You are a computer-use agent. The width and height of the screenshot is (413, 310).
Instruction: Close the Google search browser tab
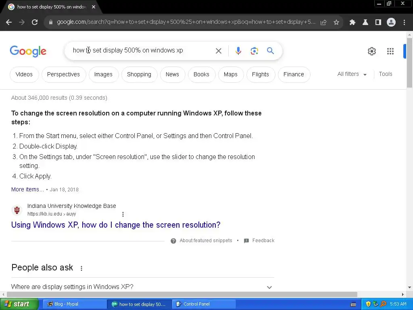coord(94,7)
